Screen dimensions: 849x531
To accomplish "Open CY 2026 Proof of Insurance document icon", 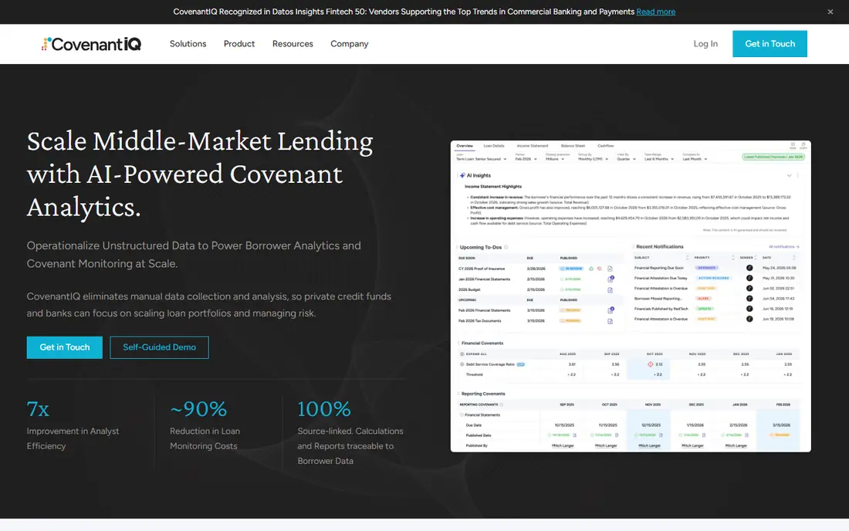I will (611, 269).
